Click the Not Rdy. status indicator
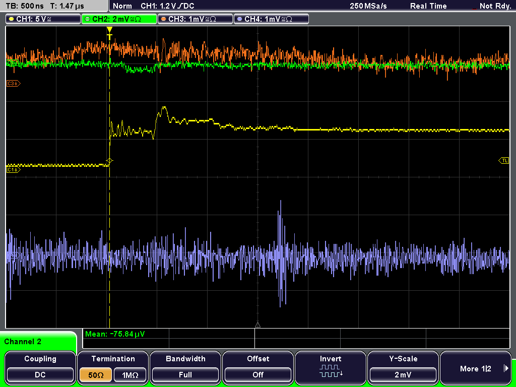516x387 pixels. (x=495, y=6)
